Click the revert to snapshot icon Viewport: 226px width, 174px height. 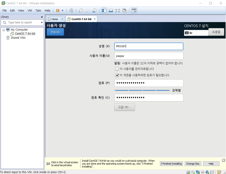point(88,11)
